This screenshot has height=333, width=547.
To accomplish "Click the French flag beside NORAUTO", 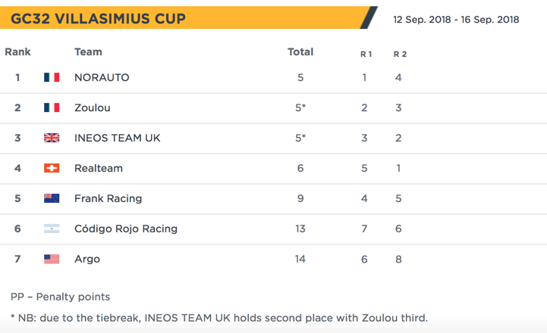I will tap(52, 77).
